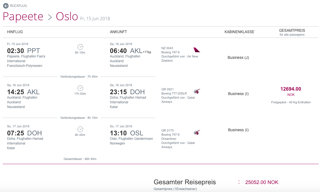The width and height of the screenshot is (320, 192).
Task: Click the Qatar Airways logo for QR 0175
Action: (x=197, y=133)
